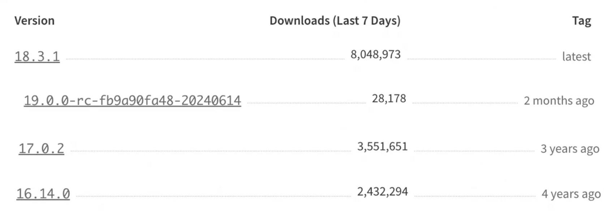Click the "2 months ago" tag text
Viewport: 612px width, 218px height.
click(559, 101)
